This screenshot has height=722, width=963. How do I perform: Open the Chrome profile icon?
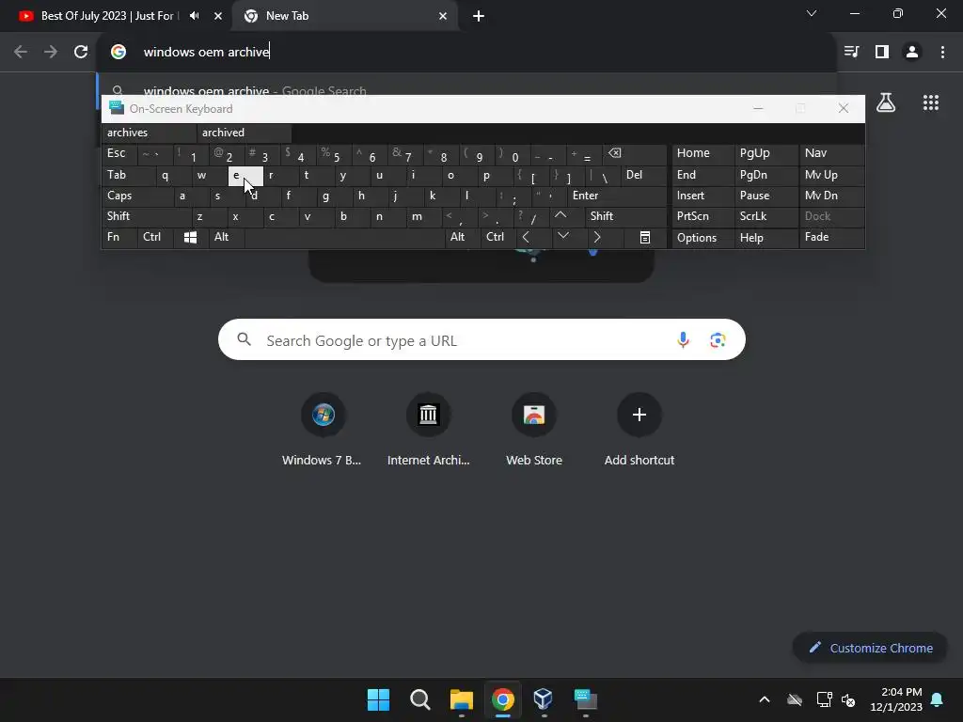[912, 52]
